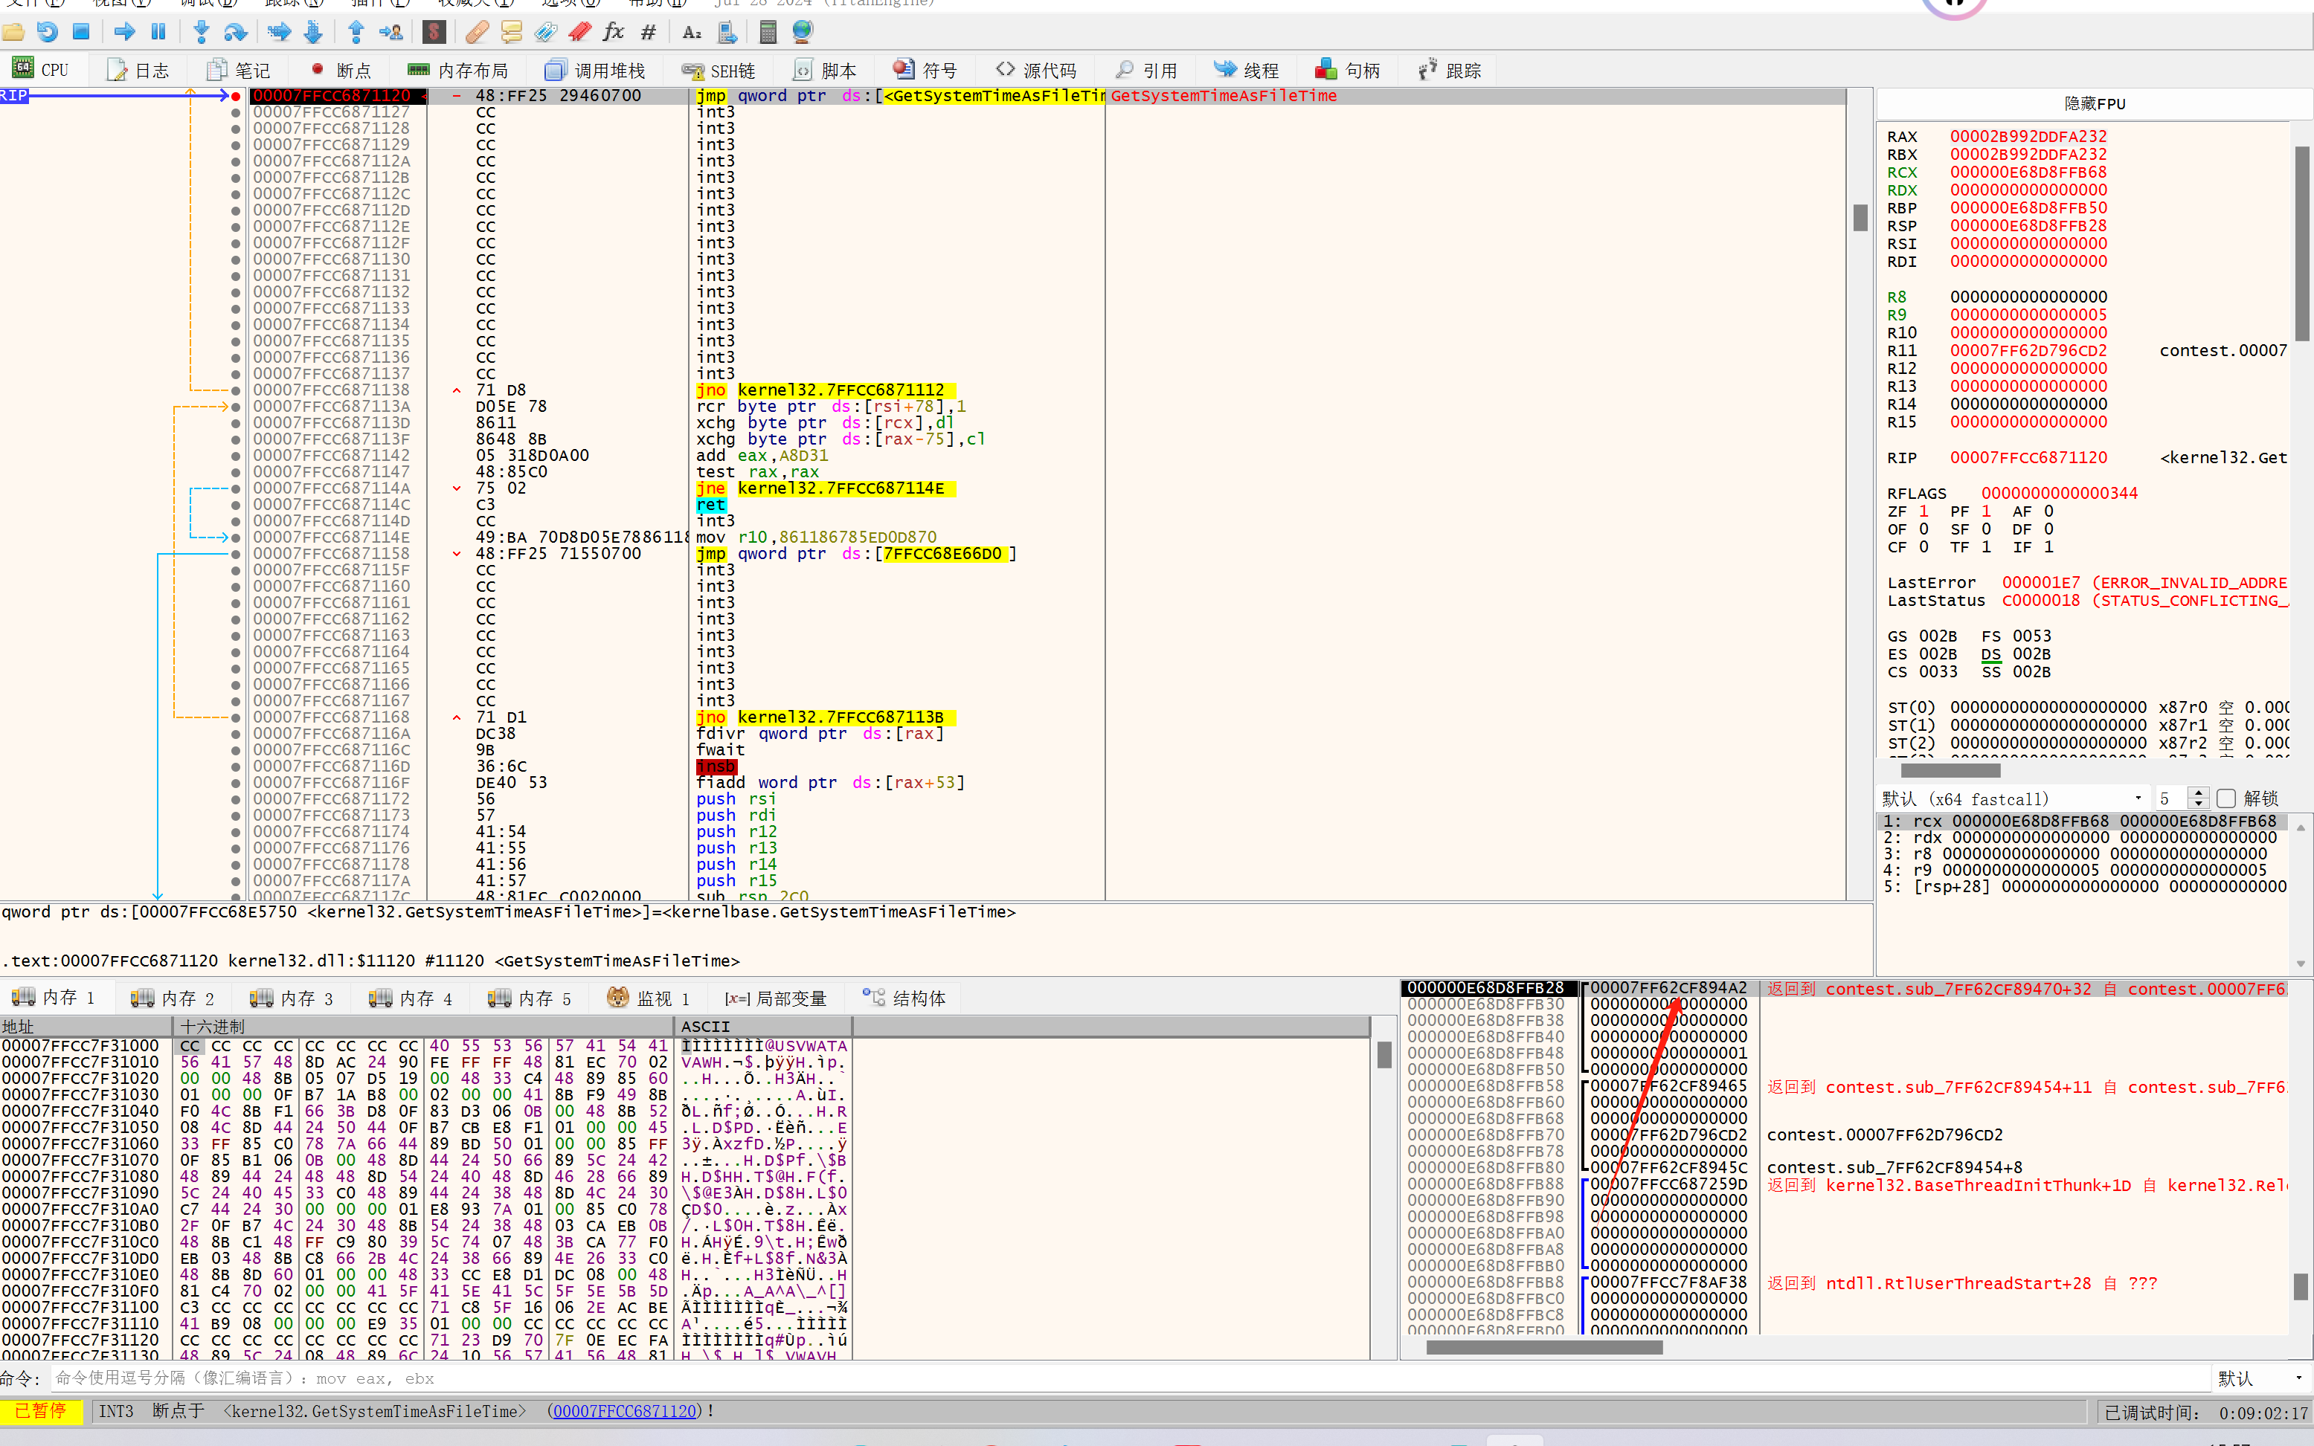Click the ZF flag value
The image size is (2314, 1446).
click(1923, 511)
